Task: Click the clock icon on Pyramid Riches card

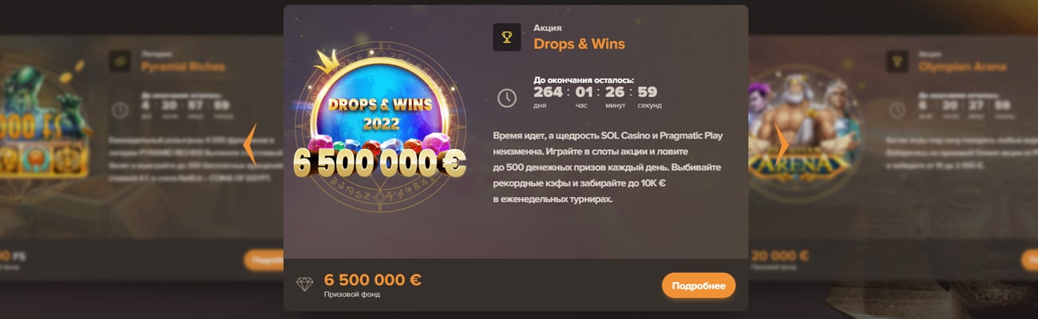Action: (120, 109)
